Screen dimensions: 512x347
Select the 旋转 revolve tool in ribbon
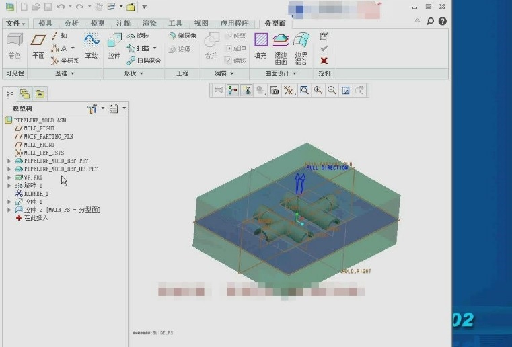138,36
